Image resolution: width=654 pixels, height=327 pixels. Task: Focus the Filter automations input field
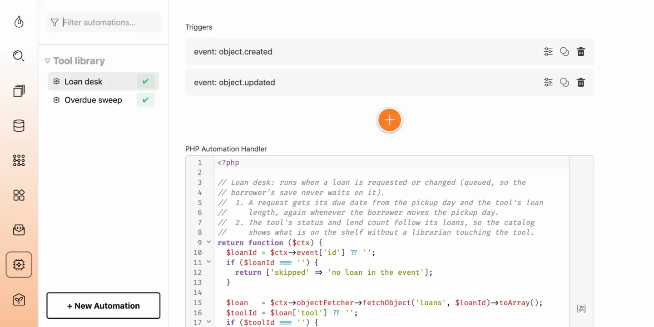(104, 22)
